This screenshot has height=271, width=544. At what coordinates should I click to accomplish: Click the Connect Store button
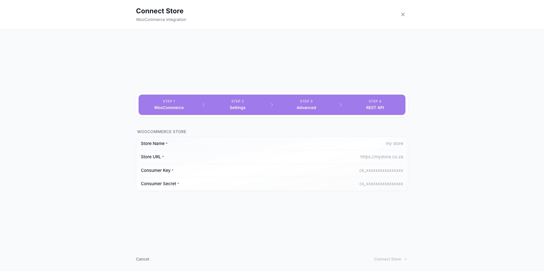coord(387,259)
